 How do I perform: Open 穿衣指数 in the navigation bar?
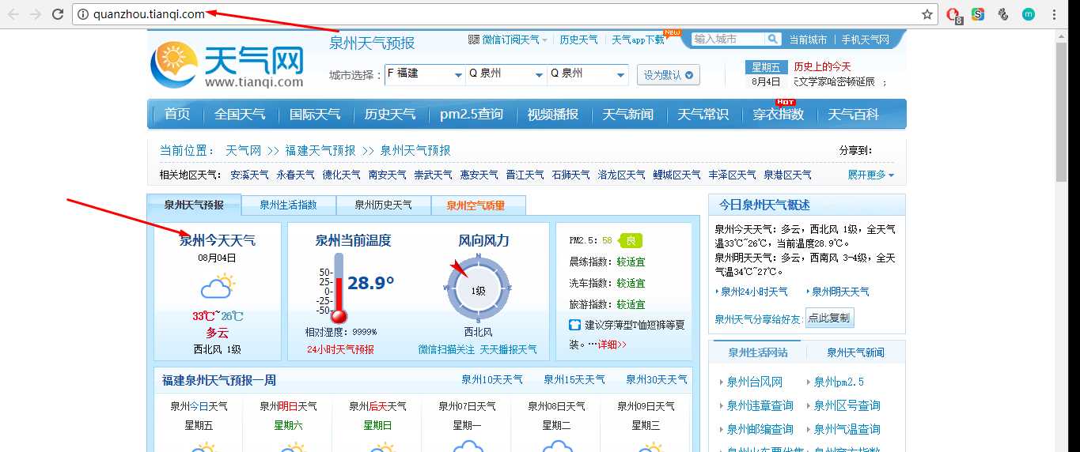pyautogui.click(x=779, y=114)
